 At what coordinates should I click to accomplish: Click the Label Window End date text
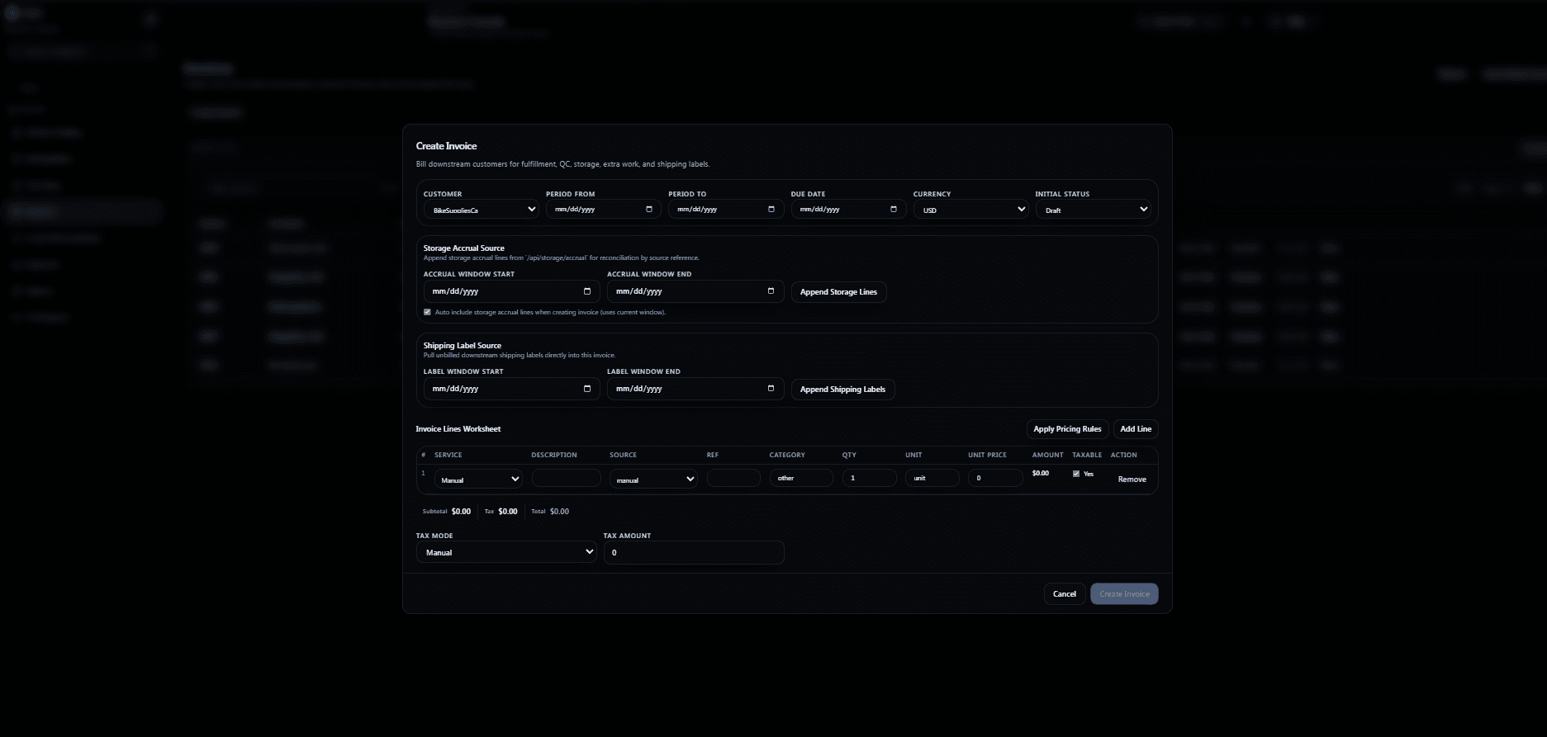(638, 389)
